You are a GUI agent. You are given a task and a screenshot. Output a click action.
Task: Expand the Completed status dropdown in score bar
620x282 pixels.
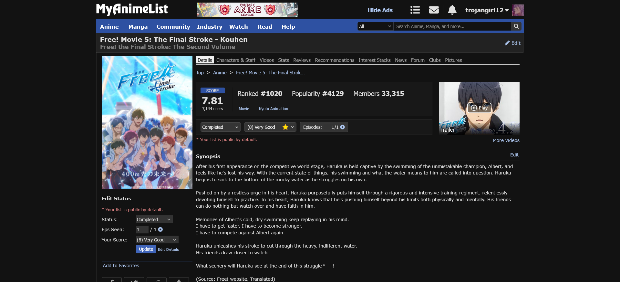click(220, 127)
